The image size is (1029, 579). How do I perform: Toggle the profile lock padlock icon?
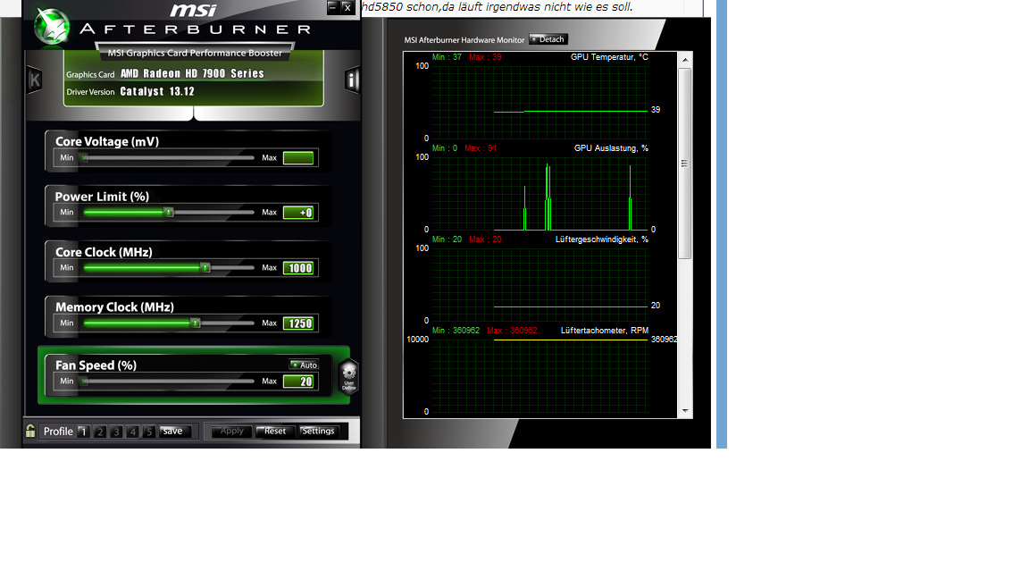pos(30,431)
